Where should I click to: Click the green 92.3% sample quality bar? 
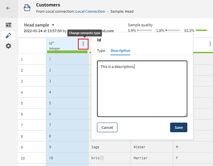click(x=202, y=31)
